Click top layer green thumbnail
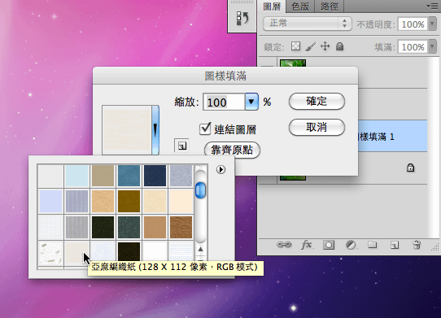 tap(293, 63)
